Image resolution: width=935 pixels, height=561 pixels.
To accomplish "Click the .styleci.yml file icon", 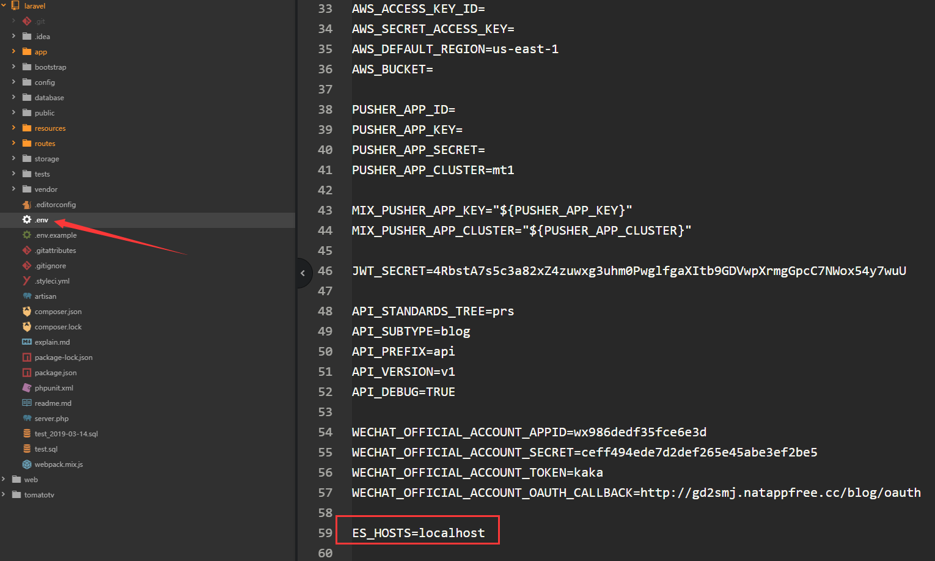I will click(x=27, y=281).
